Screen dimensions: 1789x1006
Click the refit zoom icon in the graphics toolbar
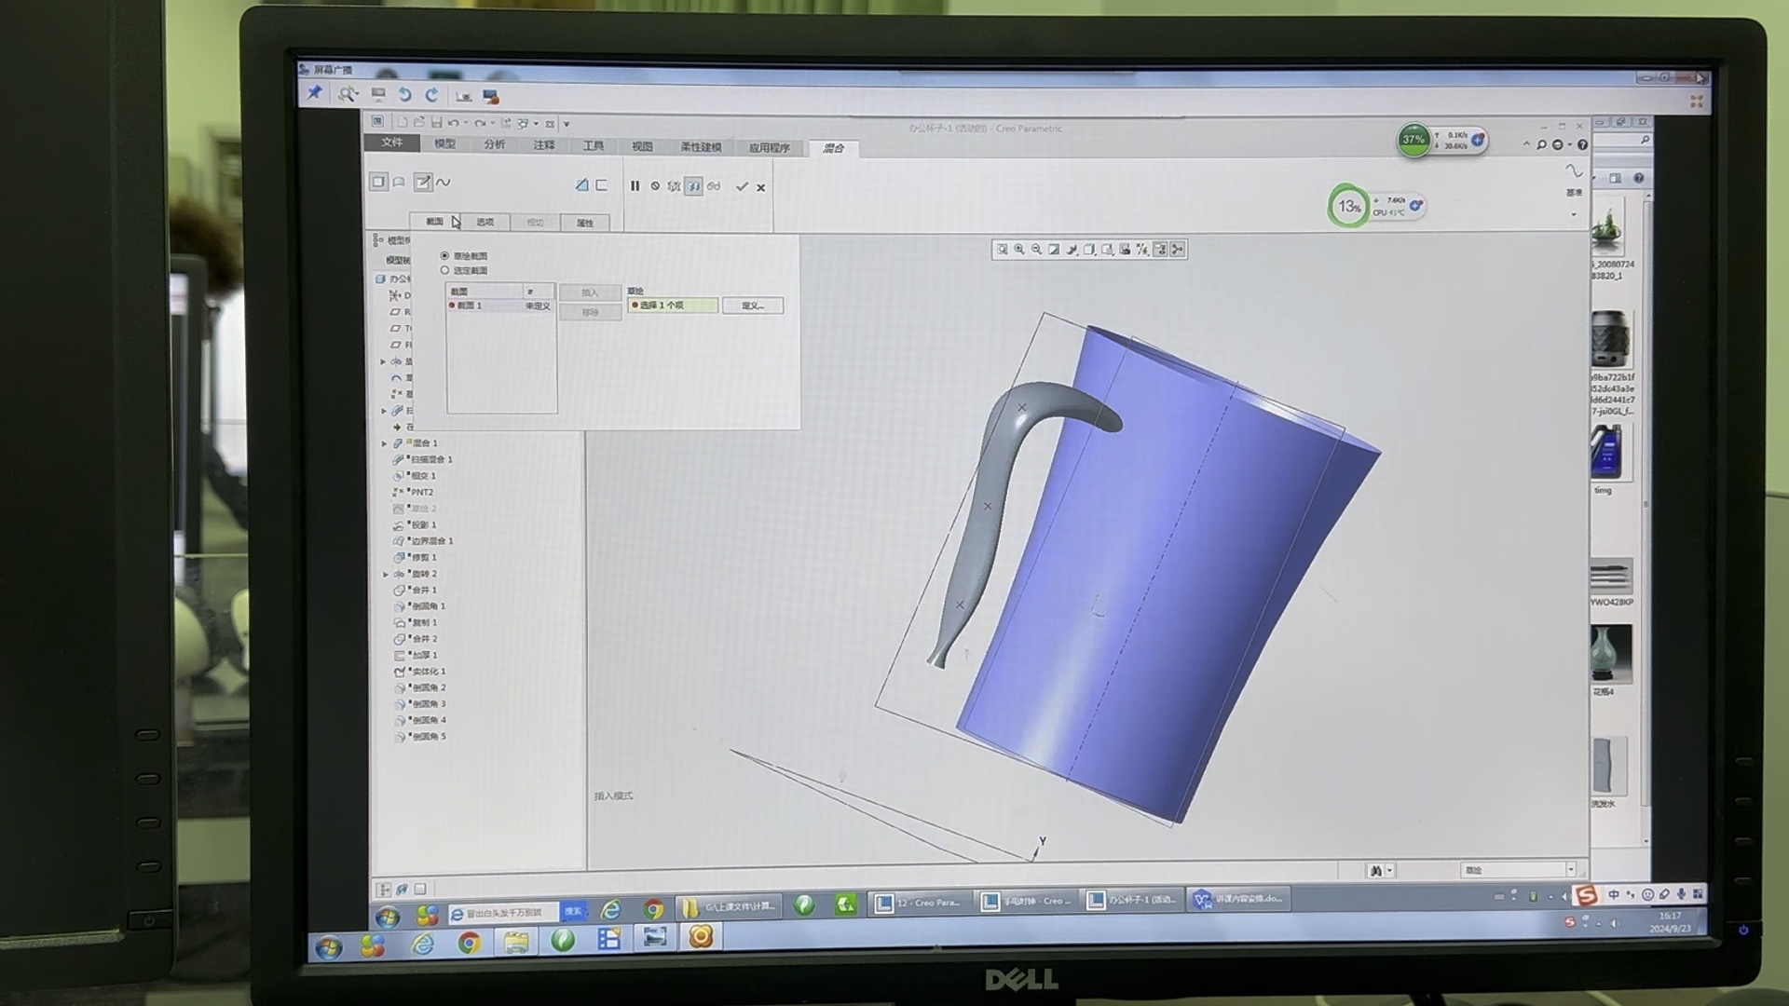point(1002,250)
